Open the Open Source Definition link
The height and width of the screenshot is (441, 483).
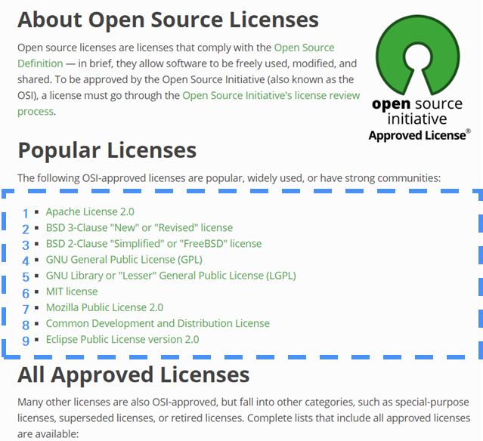click(304, 48)
